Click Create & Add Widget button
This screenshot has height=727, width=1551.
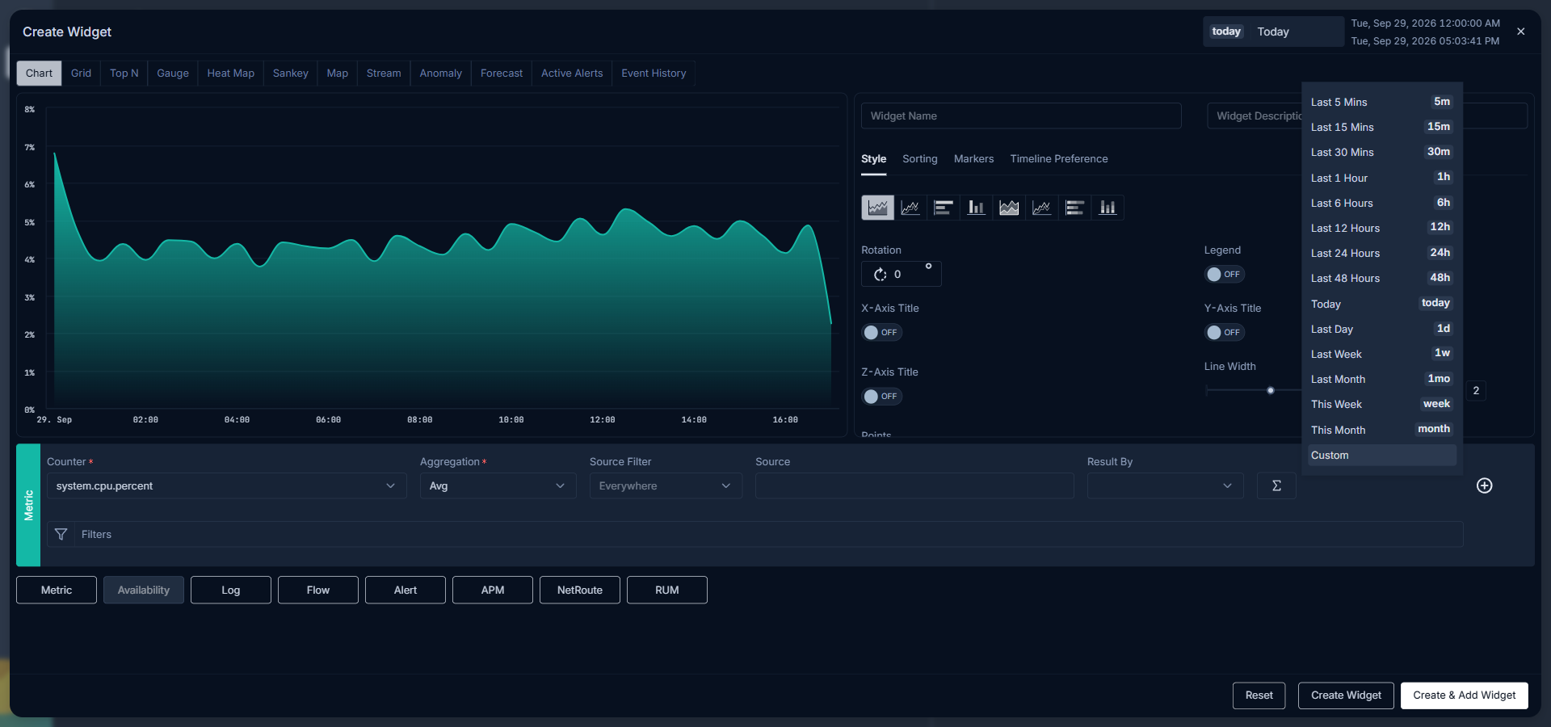point(1464,695)
